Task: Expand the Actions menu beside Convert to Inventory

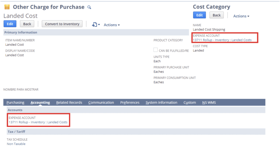Action: 112,25
